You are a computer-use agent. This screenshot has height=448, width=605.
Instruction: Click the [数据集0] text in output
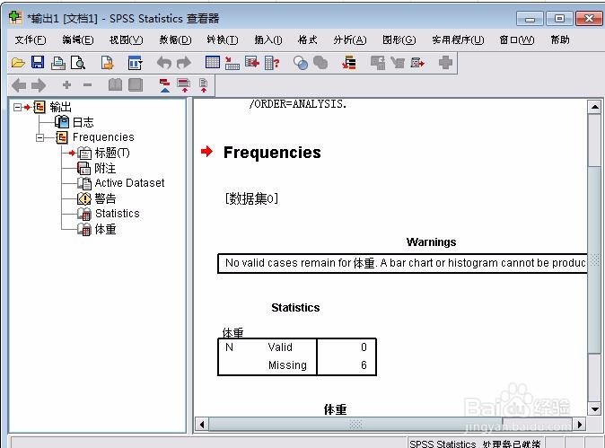click(x=251, y=198)
